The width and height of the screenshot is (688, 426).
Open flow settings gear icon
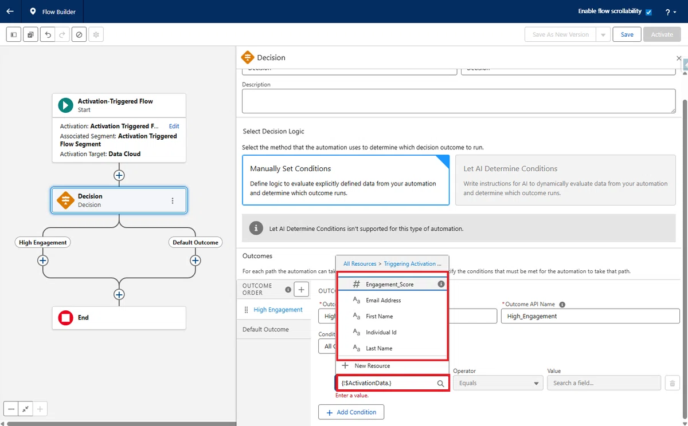coord(96,34)
